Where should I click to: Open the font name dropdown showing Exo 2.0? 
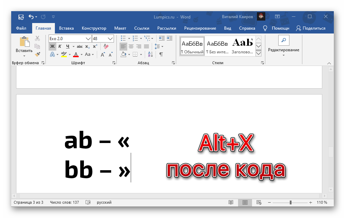88,38
